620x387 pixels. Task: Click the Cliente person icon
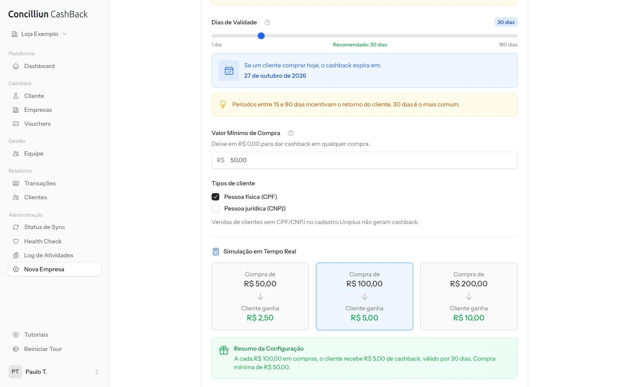click(16, 96)
